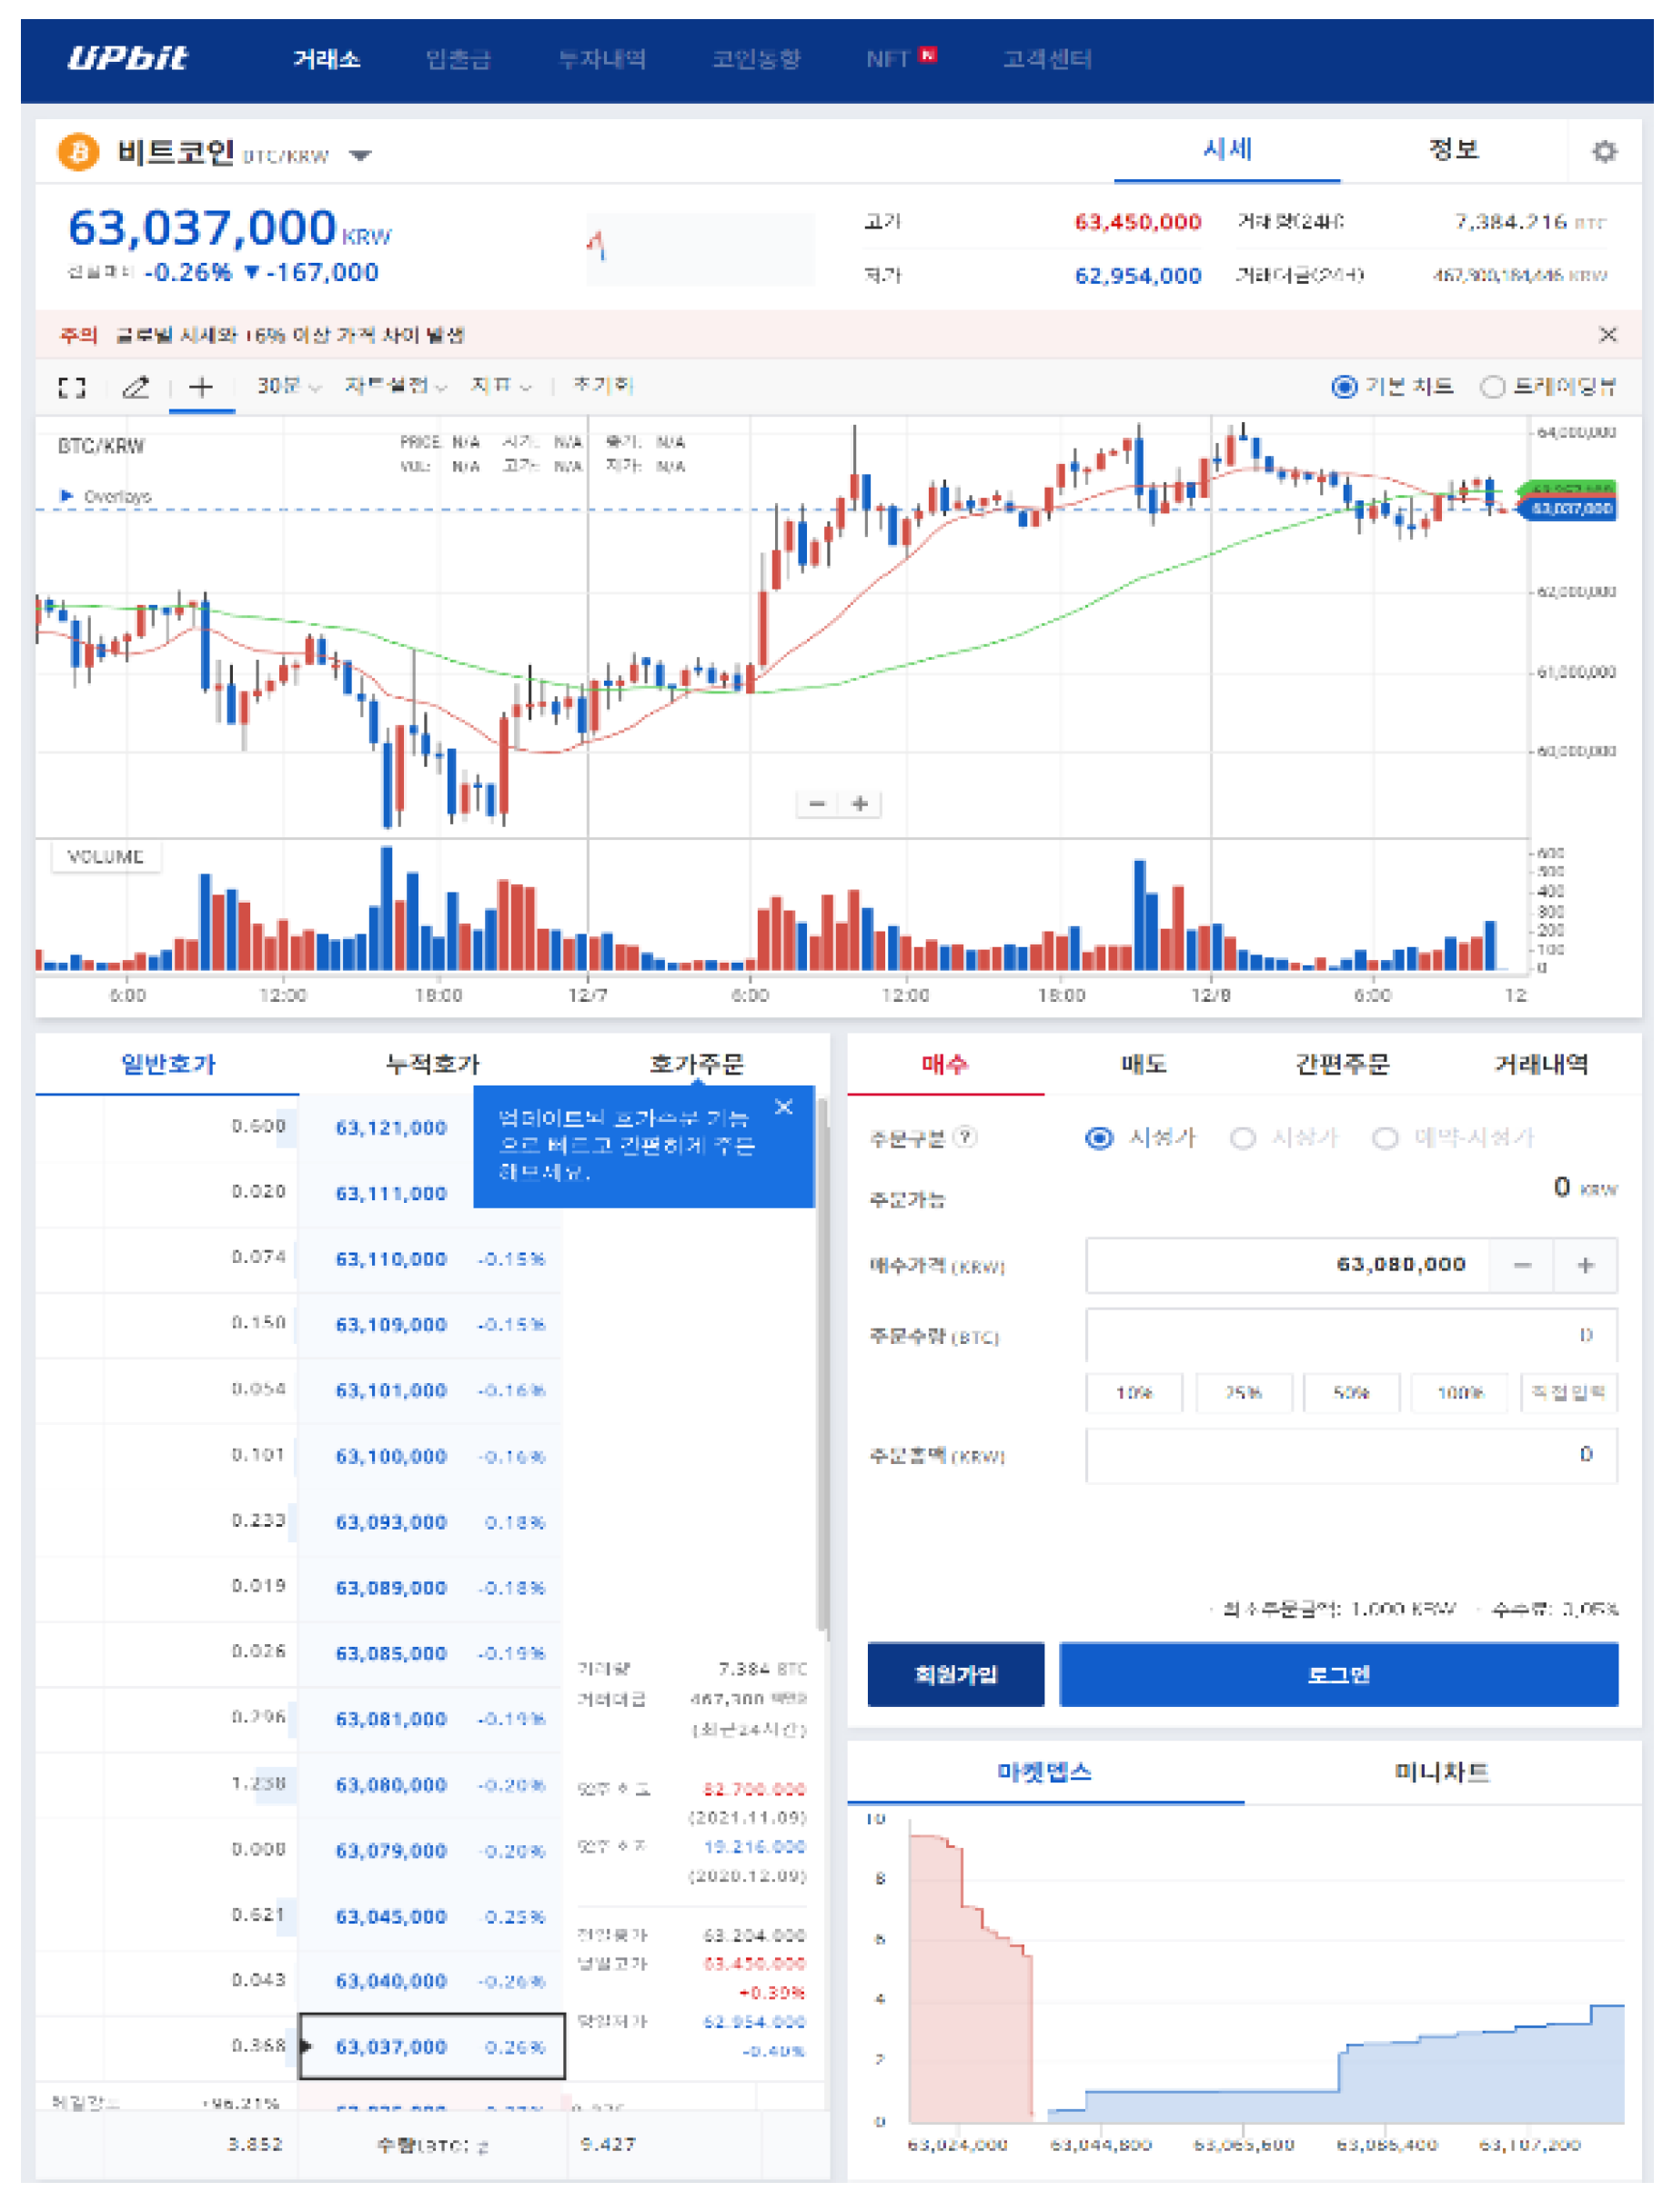Select 시장가 order type
Image resolution: width=1673 pixels, height=2212 pixels.
pos(1243,1138)
